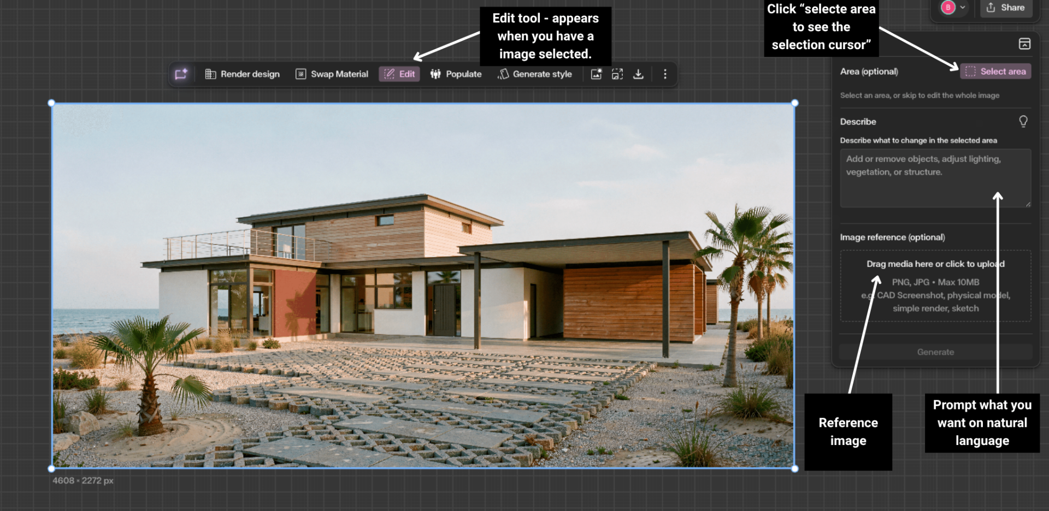Click the upscale image frame icon
The image size is (1049, 511).
(617, 74)
